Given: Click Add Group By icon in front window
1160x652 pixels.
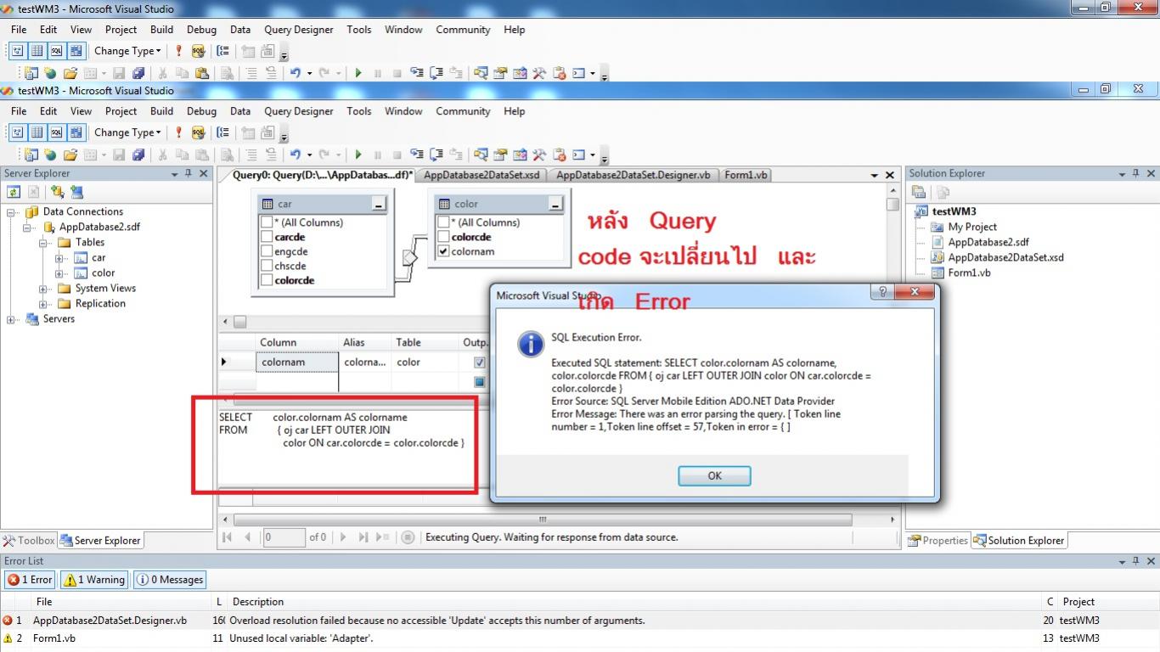Looking at the screenshot, I should tap(223, 132).
